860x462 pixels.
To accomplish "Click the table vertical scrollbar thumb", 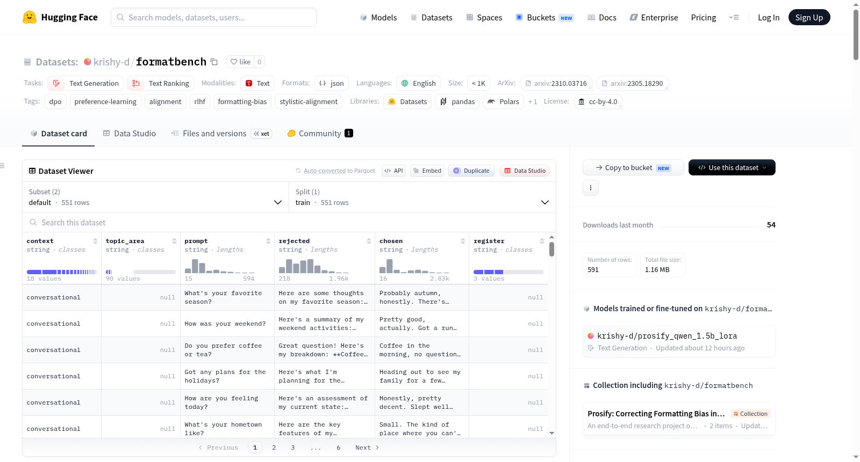I will point(551,249).
